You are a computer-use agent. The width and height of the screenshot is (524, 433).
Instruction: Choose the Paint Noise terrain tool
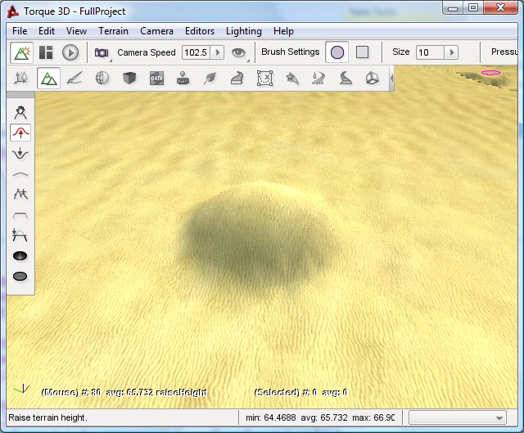pos(20,194)
